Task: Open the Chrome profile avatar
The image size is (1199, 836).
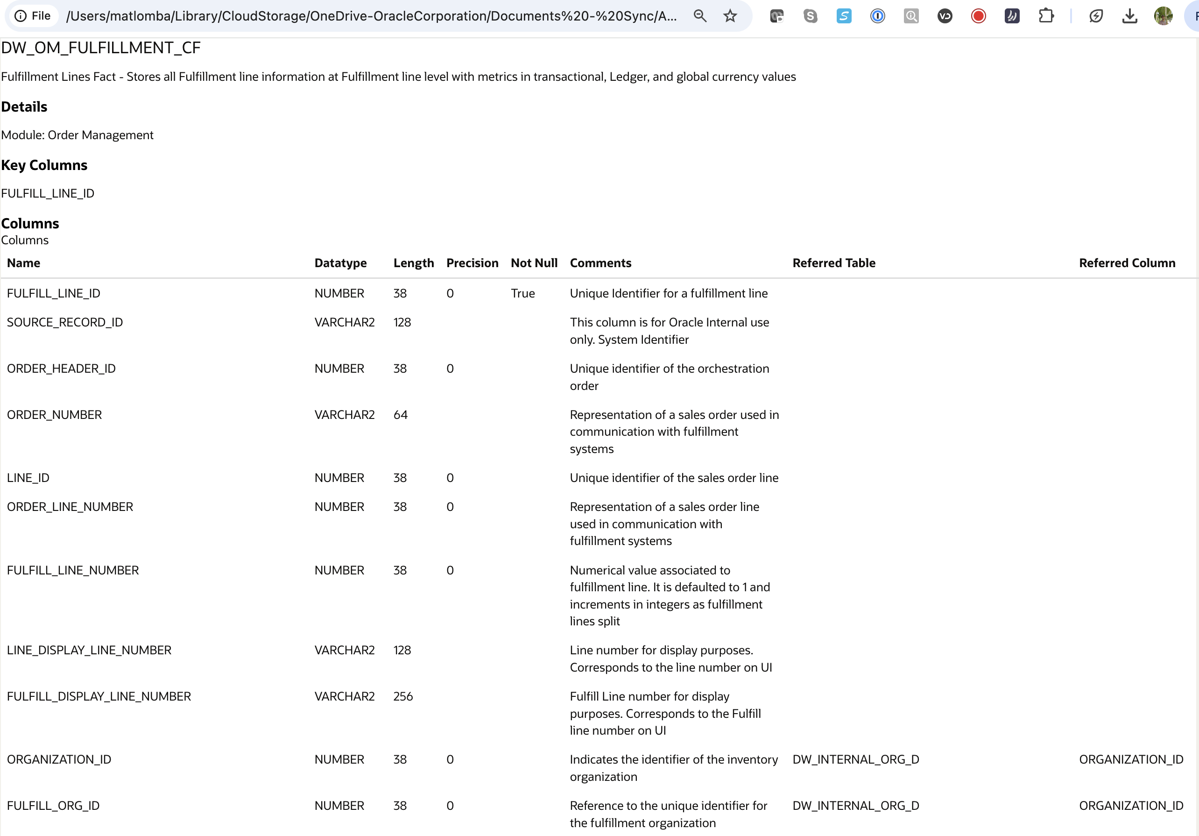Action: click(x=1163, y=16)
